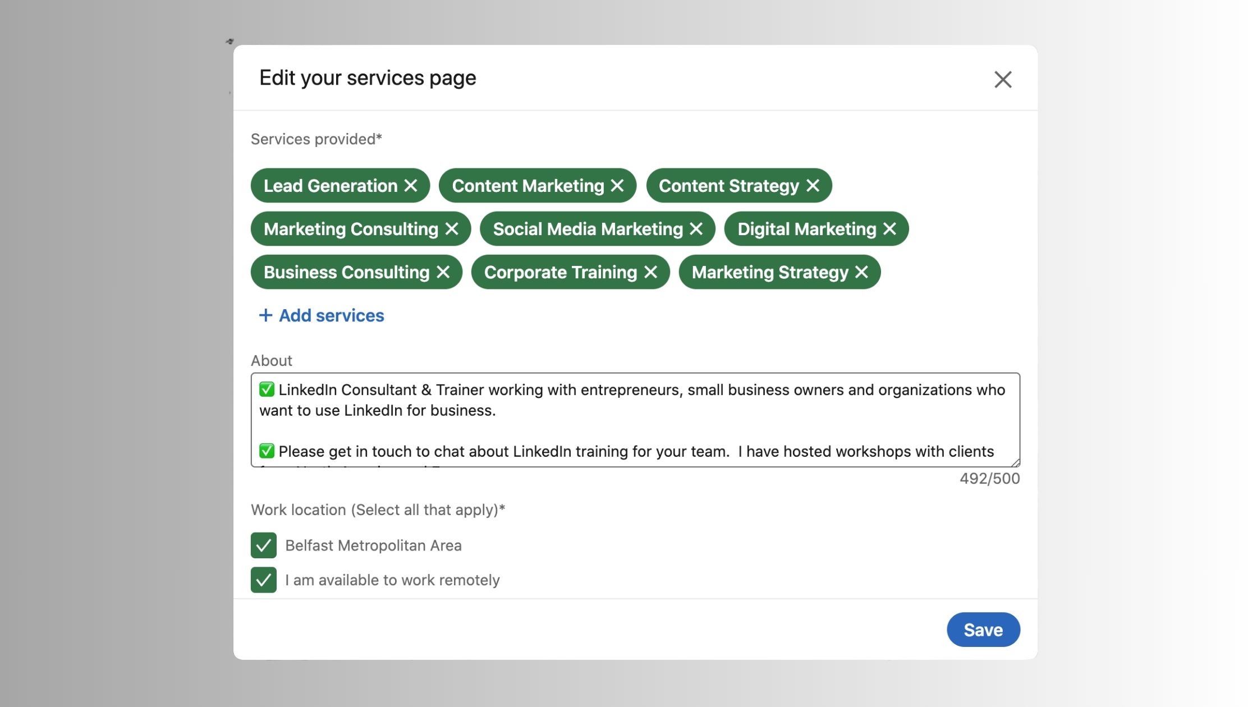Remove the Content Strategy service tag
Image resolution: width=1257 pixels, height=707 pixels.
(x=813, y=186)
